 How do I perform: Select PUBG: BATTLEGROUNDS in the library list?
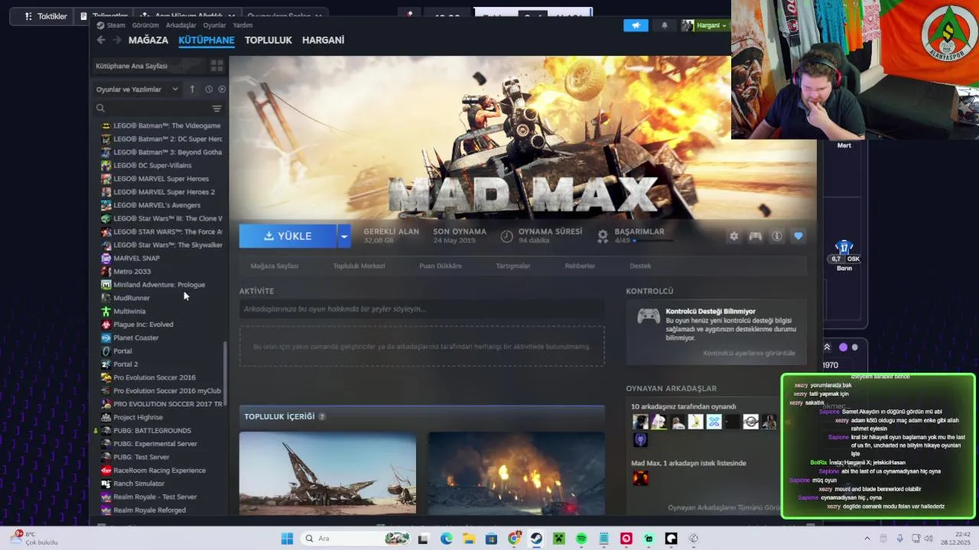[x=152, y=431]
